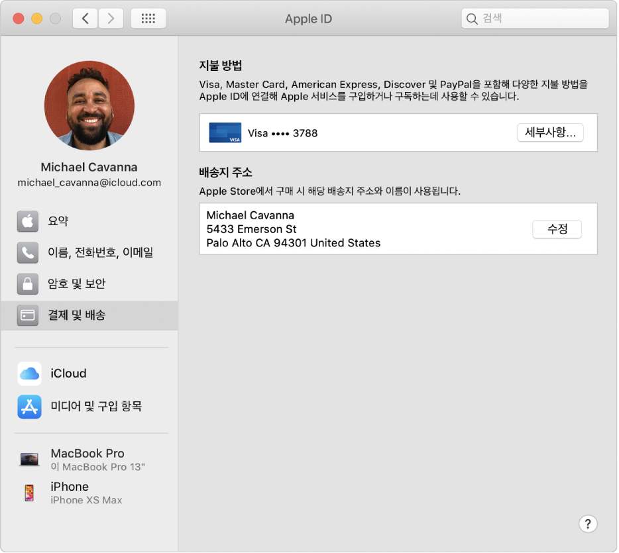The width and height of the screenshot is (619, 553).
Task: Select the iPhone device entry
Action: [x=89, y=493]
